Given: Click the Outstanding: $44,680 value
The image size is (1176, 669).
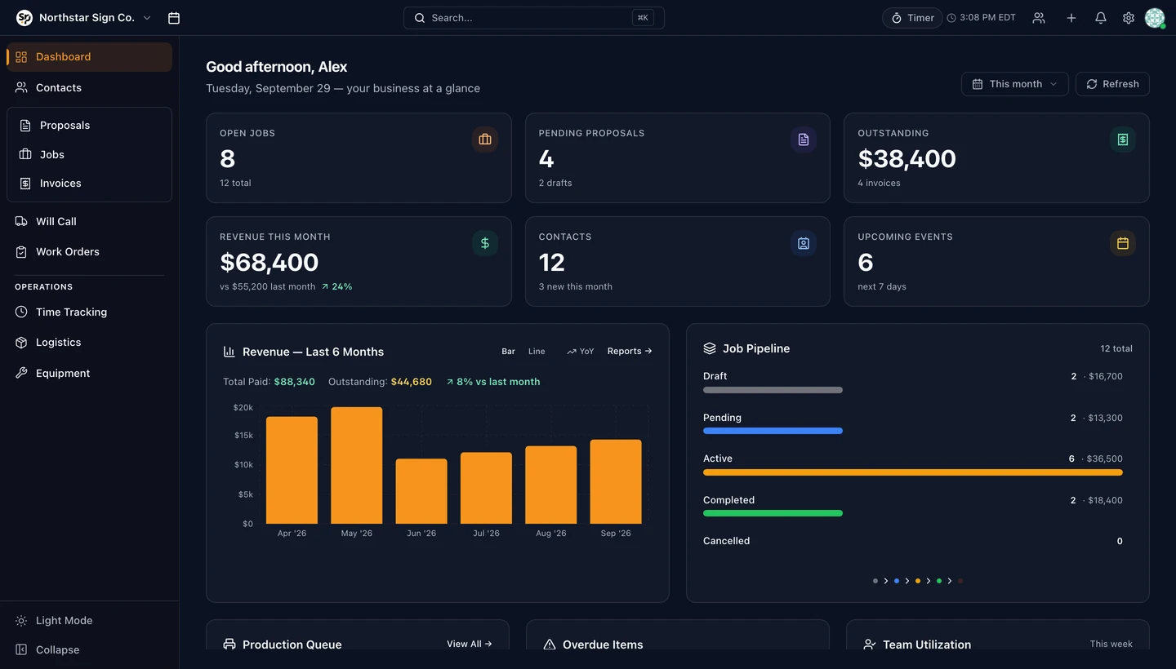Looking at the screenshot, I should pos(411,382).
